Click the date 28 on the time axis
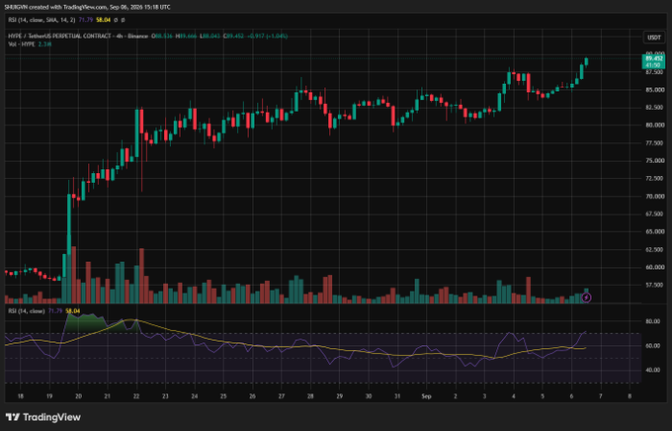The width and height of the screenshot is (672, 431). tap(310, 396)
